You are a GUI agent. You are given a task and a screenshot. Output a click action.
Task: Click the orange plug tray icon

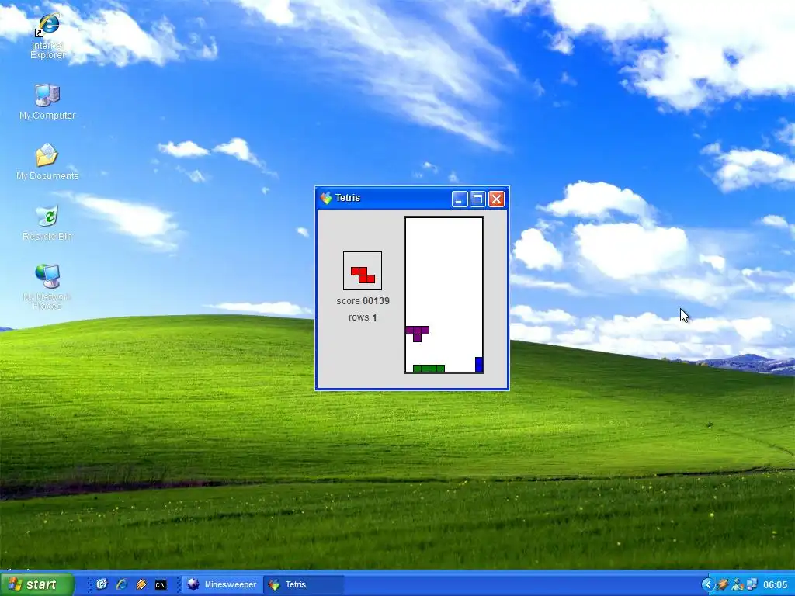[x=723, y=584]
